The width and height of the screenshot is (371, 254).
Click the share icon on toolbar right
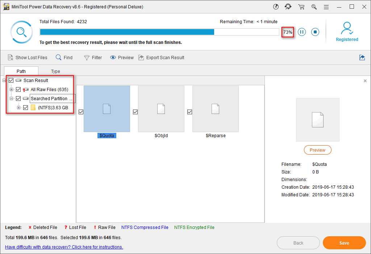(362, 57)
